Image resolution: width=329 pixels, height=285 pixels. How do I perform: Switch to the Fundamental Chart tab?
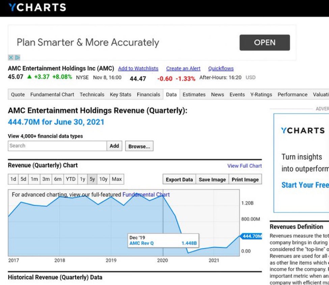coord(52,95)
